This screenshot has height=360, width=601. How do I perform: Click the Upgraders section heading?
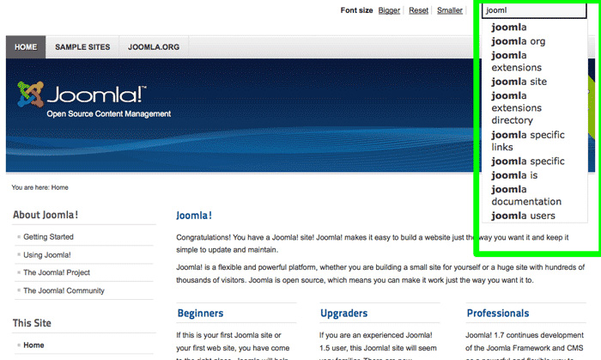tap(343, 314)
